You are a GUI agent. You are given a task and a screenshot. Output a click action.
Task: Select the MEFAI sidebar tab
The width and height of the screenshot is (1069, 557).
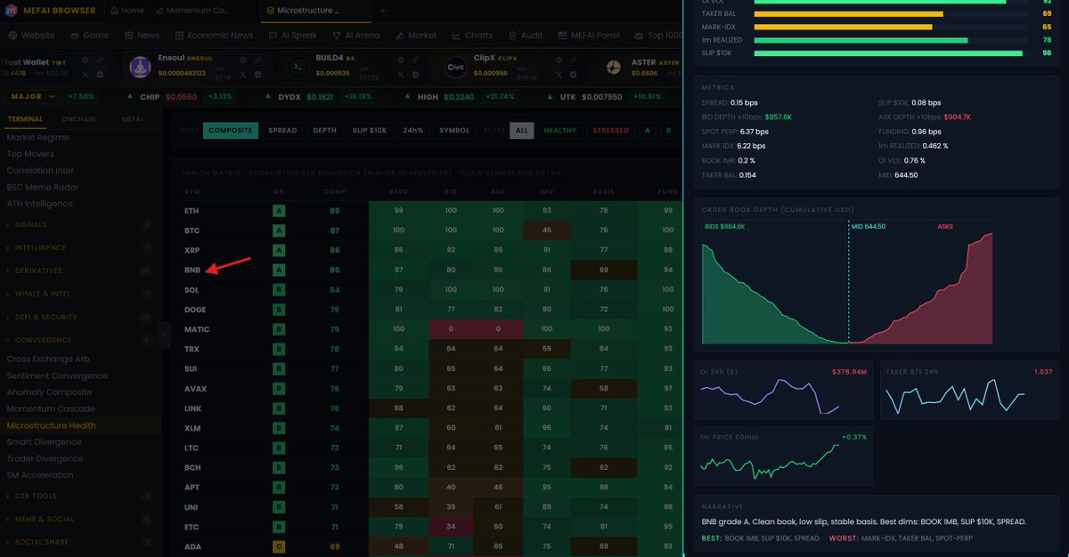[132, 118]
